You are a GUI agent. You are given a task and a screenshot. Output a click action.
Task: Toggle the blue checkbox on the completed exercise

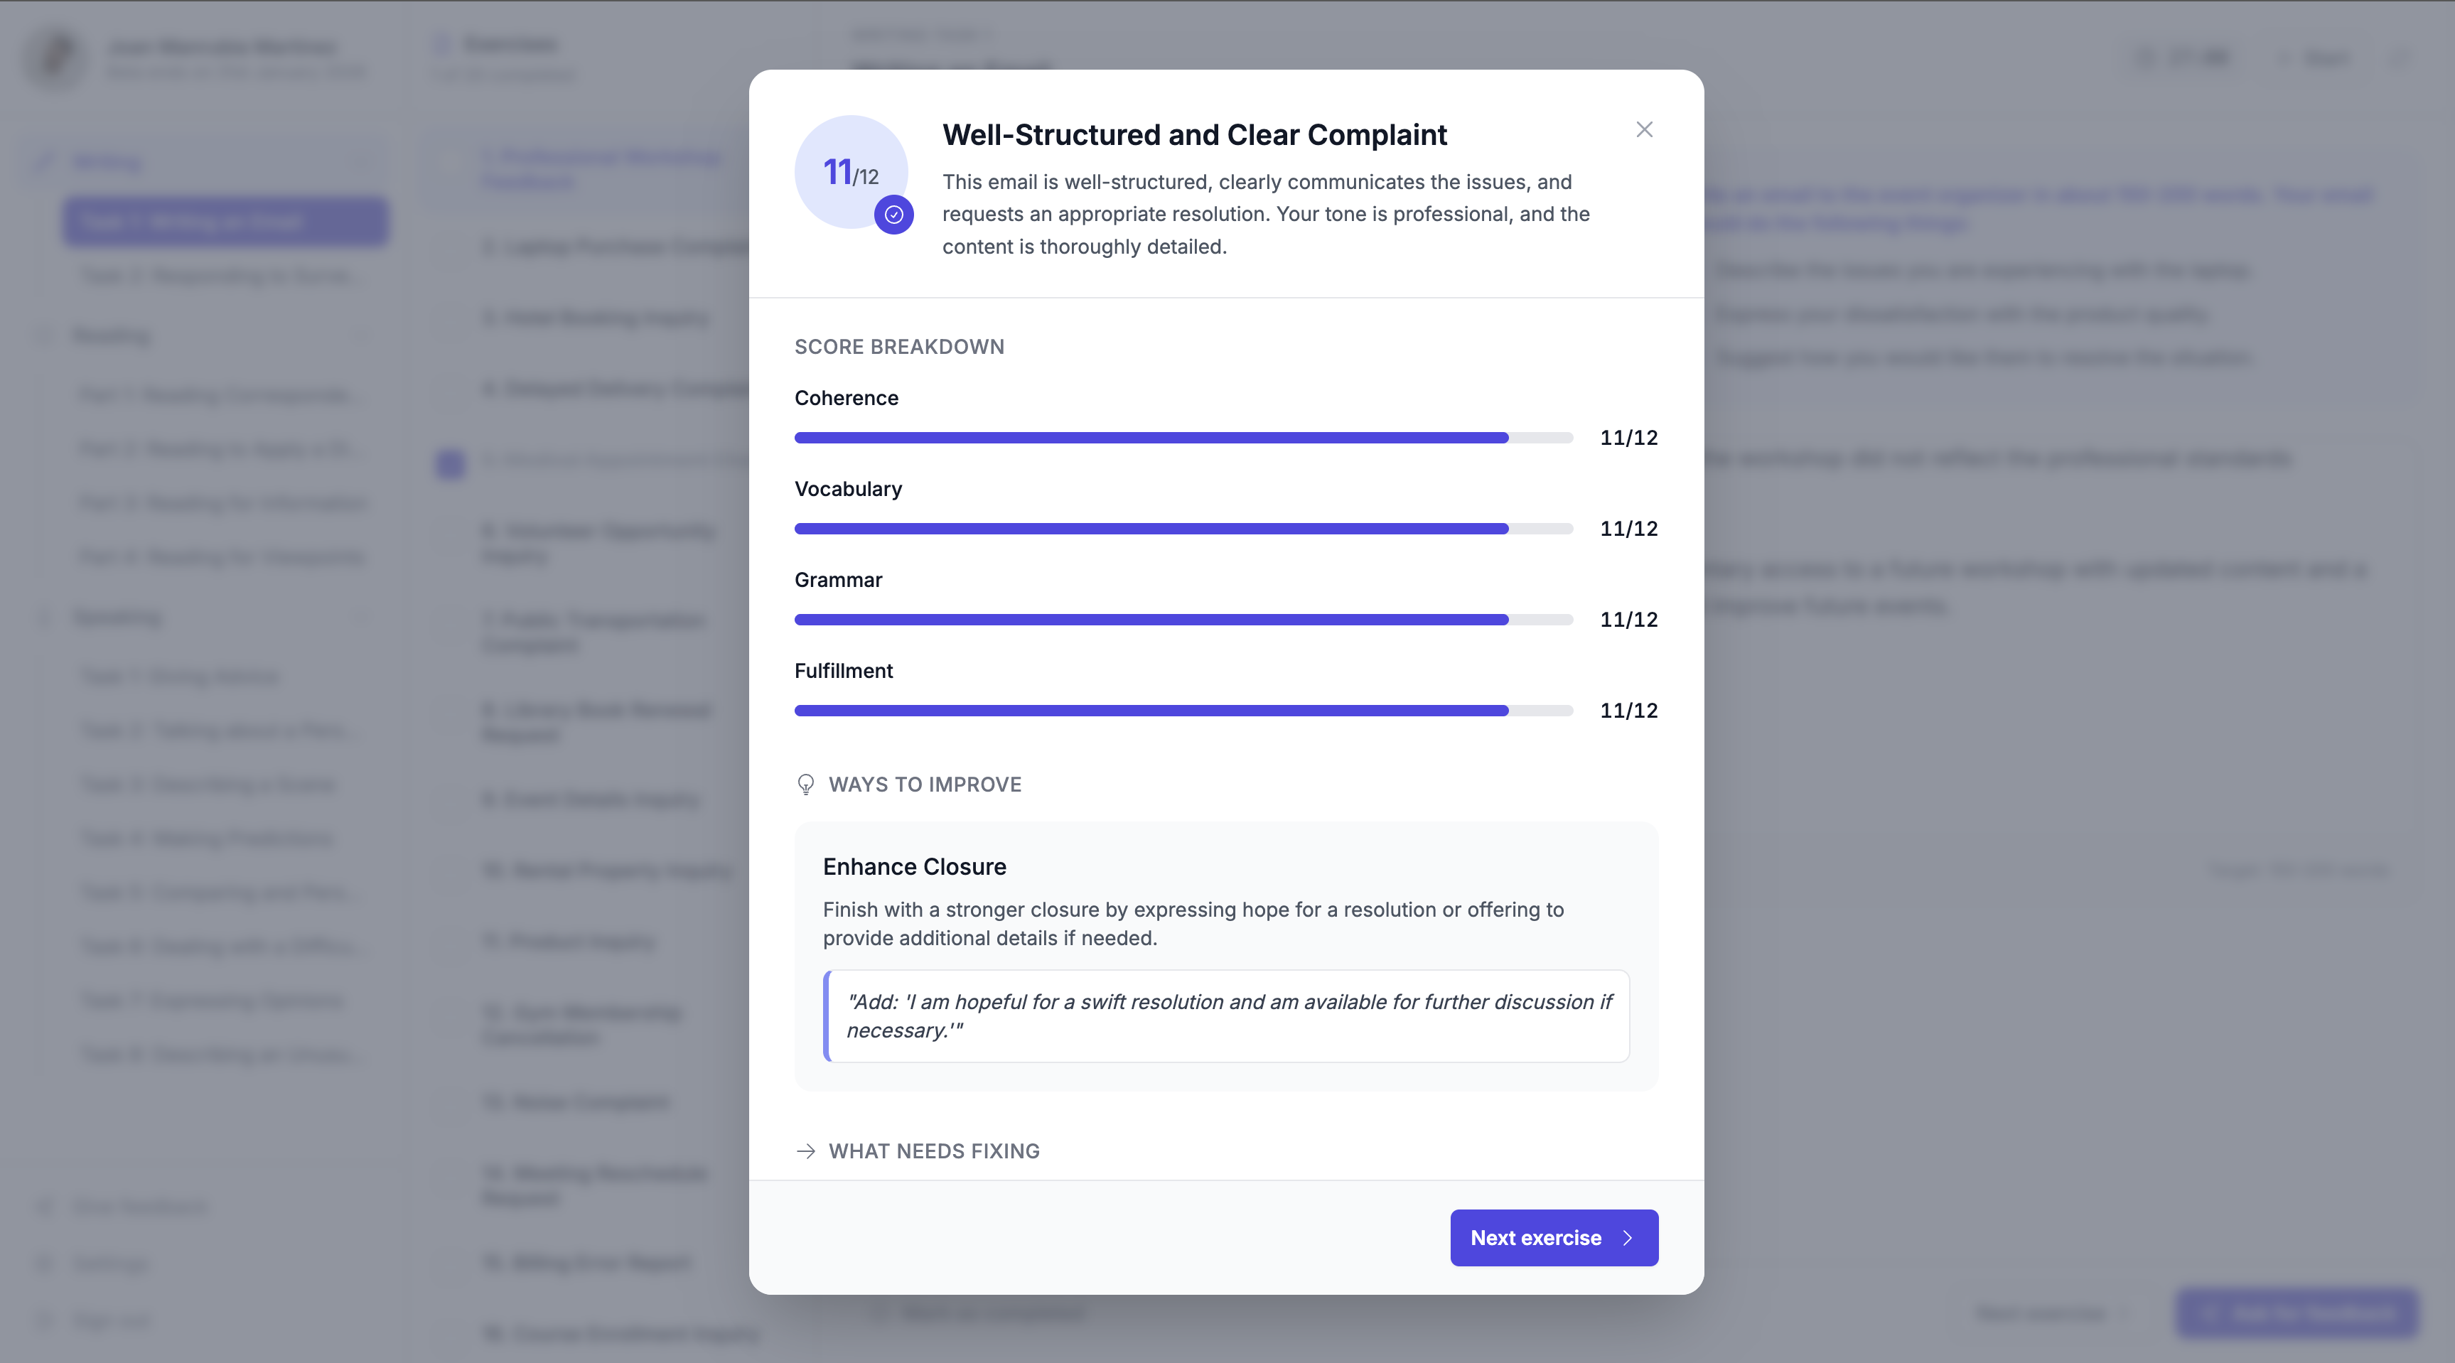pyautogui.click(x=449, y=464)
